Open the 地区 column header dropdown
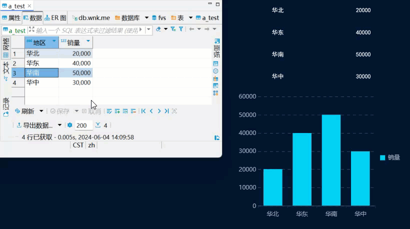This screenshot has height=229, width=410. click(x=54, y=41)
